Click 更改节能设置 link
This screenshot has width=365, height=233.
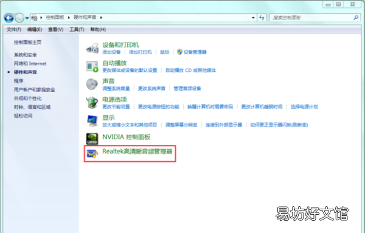click(116, 106)
